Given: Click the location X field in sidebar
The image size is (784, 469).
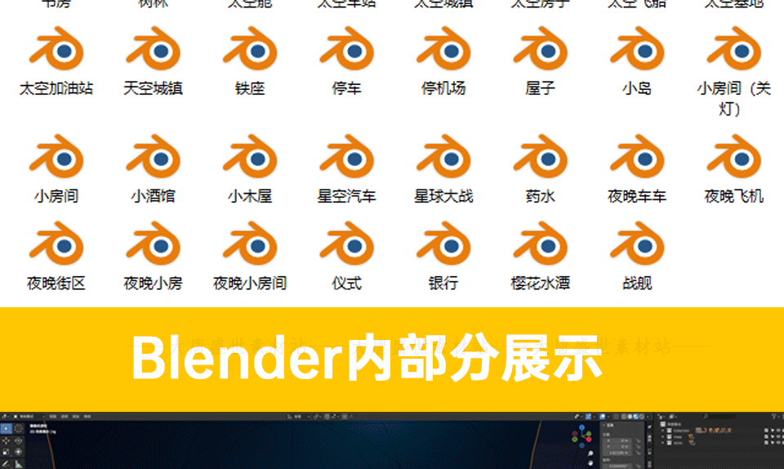Looking at the screenshot, I should pos(617,440).
